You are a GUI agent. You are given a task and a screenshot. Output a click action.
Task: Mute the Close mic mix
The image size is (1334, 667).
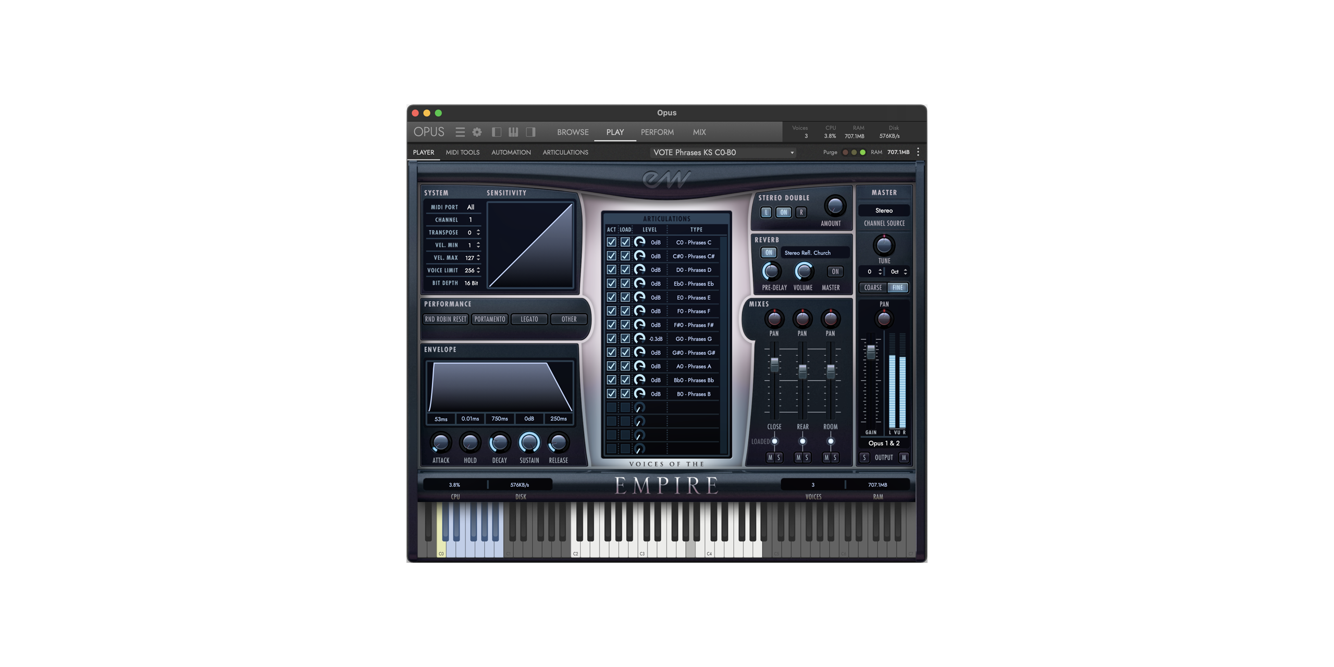tap(770, 458)
